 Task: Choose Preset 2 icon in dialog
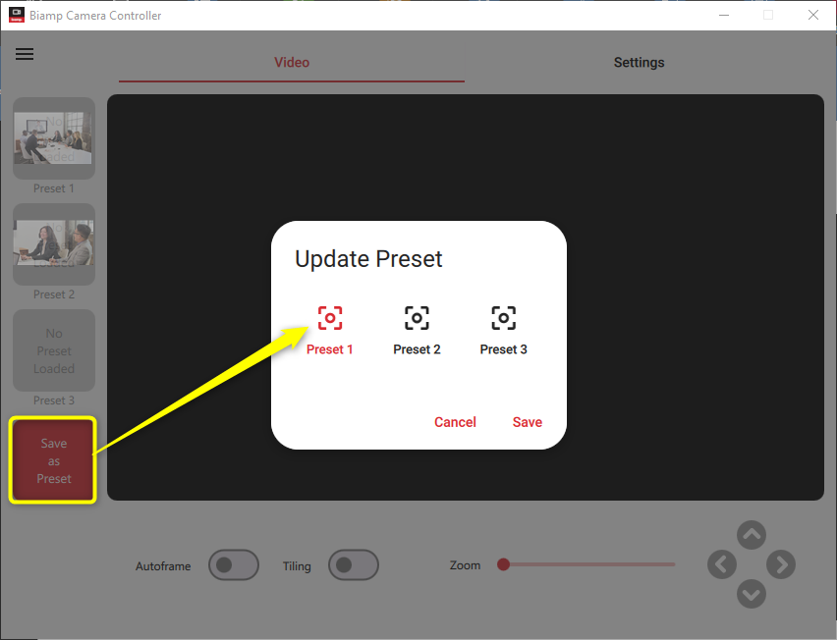[417, 318]
